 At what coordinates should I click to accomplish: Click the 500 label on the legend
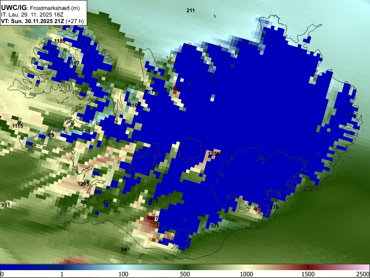(x=185, y=274)
